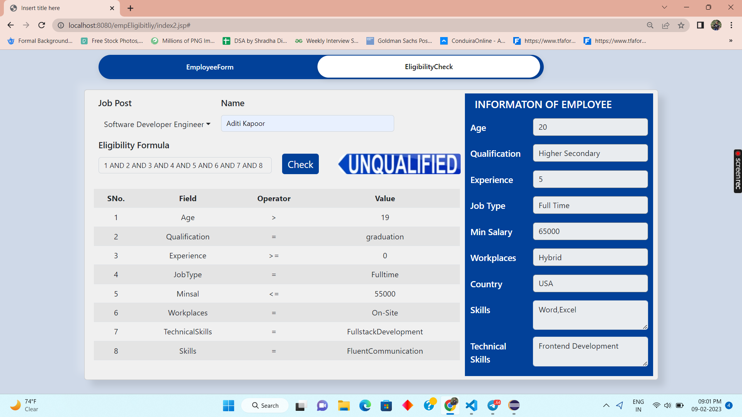Expand Software Developer Engineer dropdown
This screenshot has height=417, width=742.
[157, 124]
